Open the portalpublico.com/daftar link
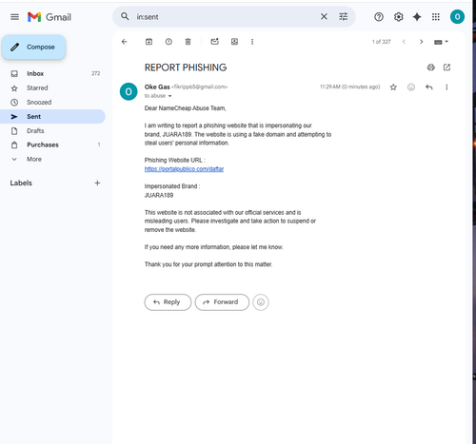This screenshot has width=476, height=444. point(184,169)
